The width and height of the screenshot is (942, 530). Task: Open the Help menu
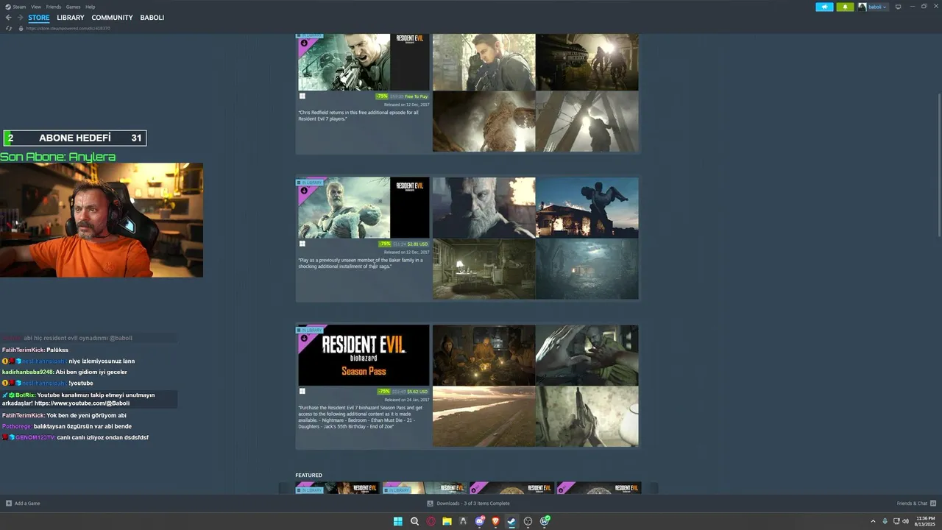point(90,7)
